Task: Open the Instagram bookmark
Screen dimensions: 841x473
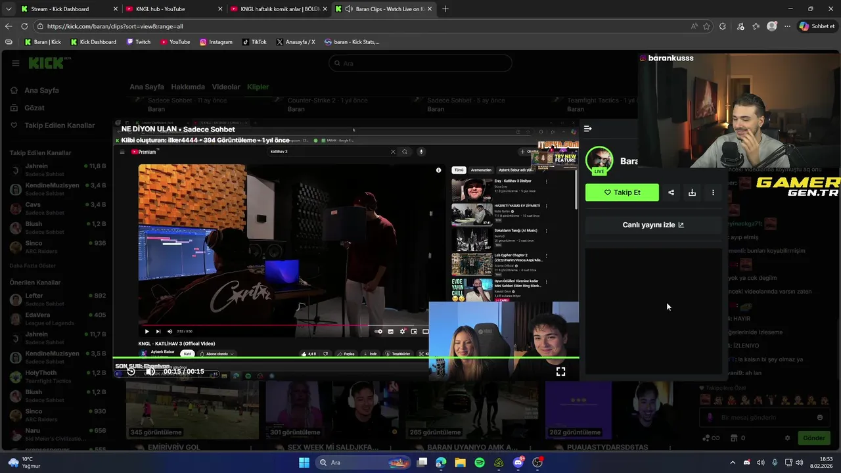Action: pos(216,42)
